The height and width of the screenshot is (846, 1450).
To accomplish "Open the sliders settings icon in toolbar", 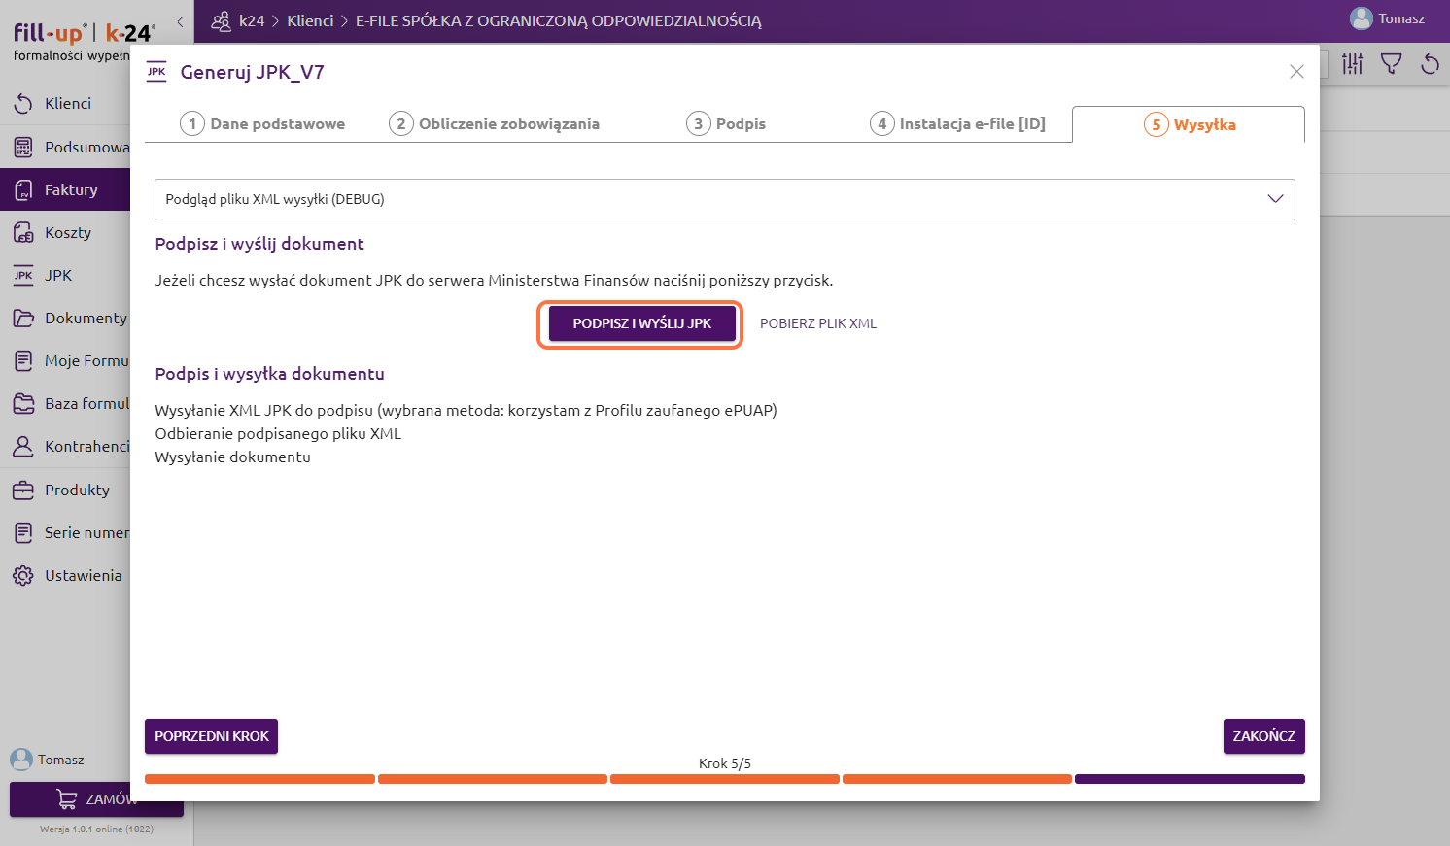I will pos(1352,64).
